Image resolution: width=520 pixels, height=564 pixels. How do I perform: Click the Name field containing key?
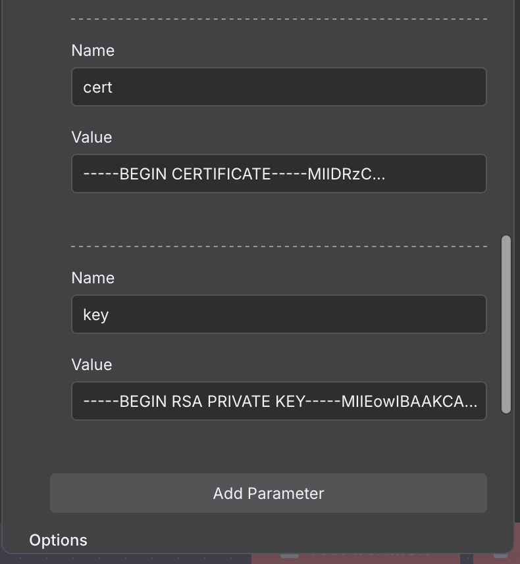pyautogui.click(x=278, y=314)
